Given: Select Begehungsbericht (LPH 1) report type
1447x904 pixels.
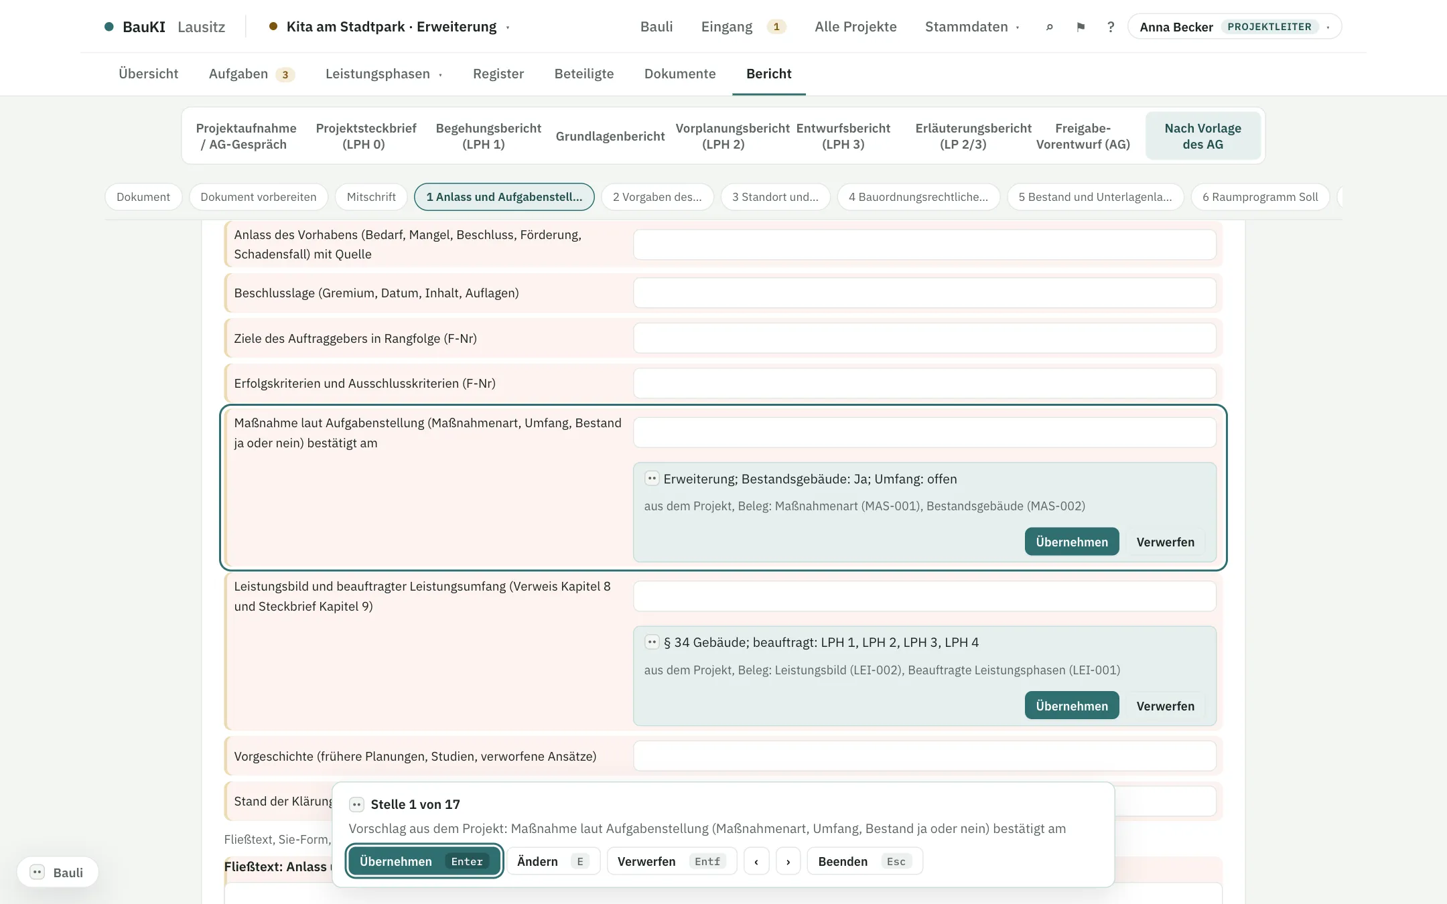Looking at the screenshot, I should [x=488, y=136].
